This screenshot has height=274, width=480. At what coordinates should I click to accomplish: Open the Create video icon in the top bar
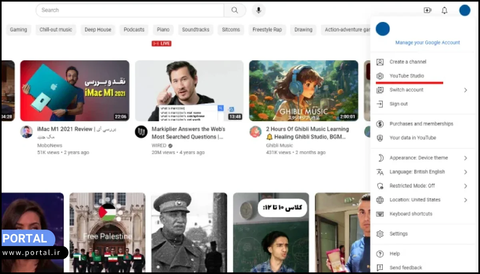tap(428, 10)
